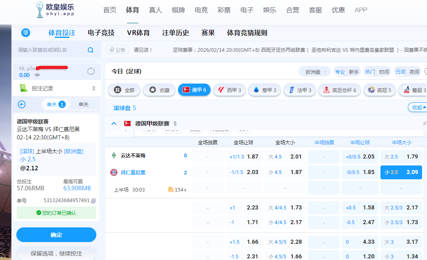Click 保留选项，继续投注 button
427x260 pixels.
(56, 253)
